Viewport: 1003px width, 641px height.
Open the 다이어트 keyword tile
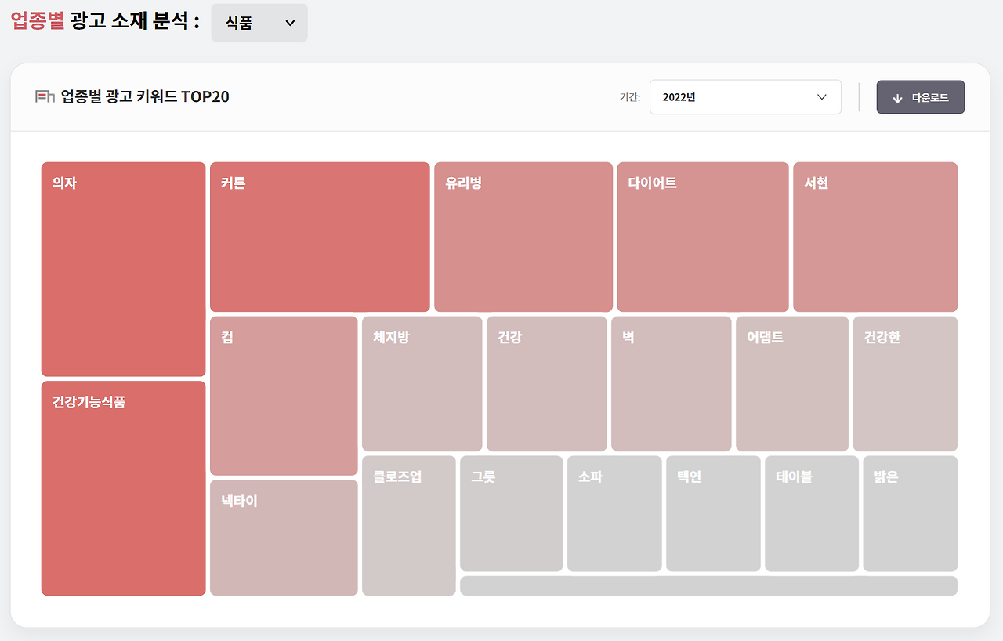pos(702,237)
